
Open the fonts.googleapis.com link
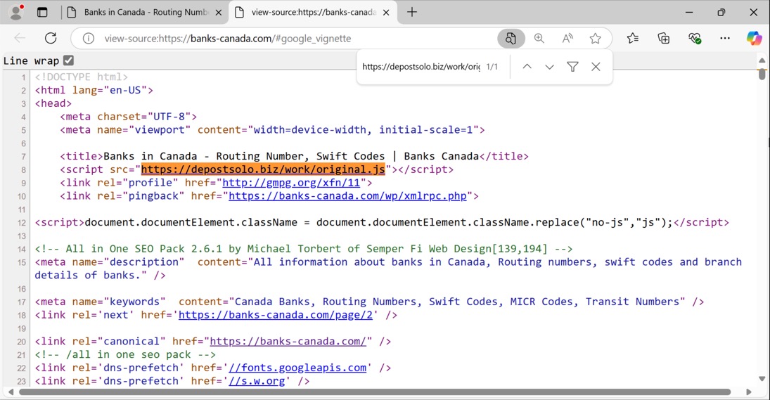pyautogui.click(x=297, y=368)
